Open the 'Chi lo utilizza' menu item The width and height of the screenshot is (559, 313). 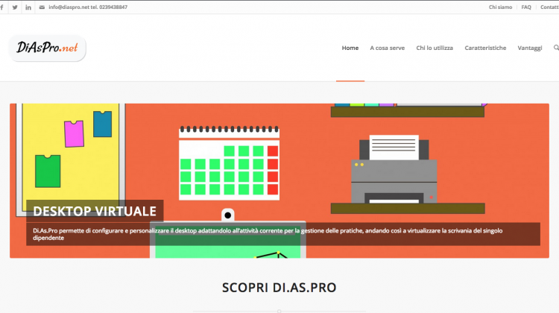point(435,48)
